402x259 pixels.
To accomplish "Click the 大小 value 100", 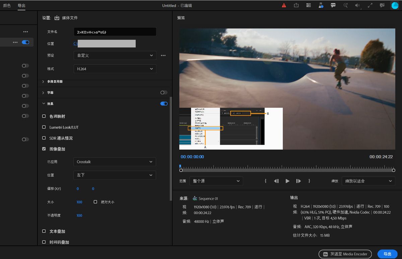I will click(x=79, y=202).
